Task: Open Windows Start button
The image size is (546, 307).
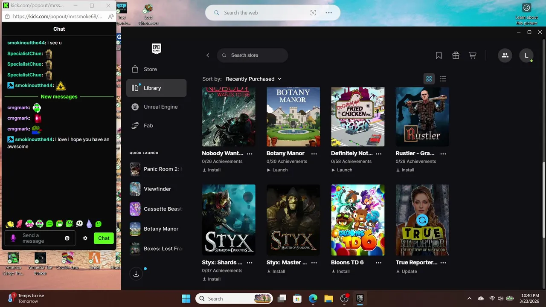Action: click(186, 298)
